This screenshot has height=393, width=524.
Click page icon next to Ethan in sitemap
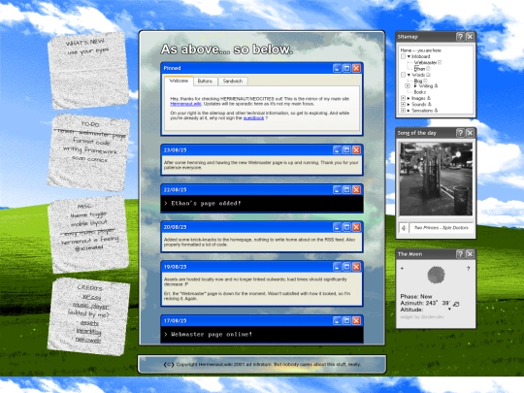(x=428, y=69)
